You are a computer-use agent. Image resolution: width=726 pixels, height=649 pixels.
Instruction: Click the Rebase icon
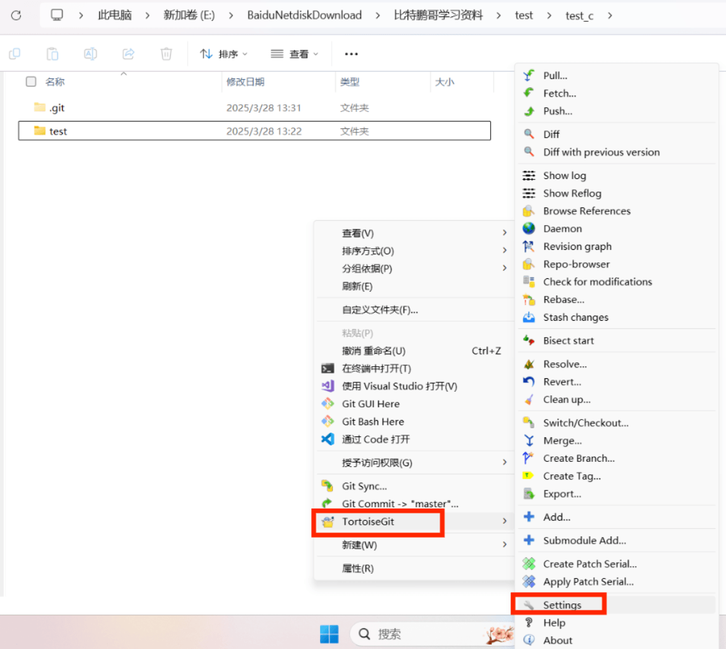click(x=529, y=300)
